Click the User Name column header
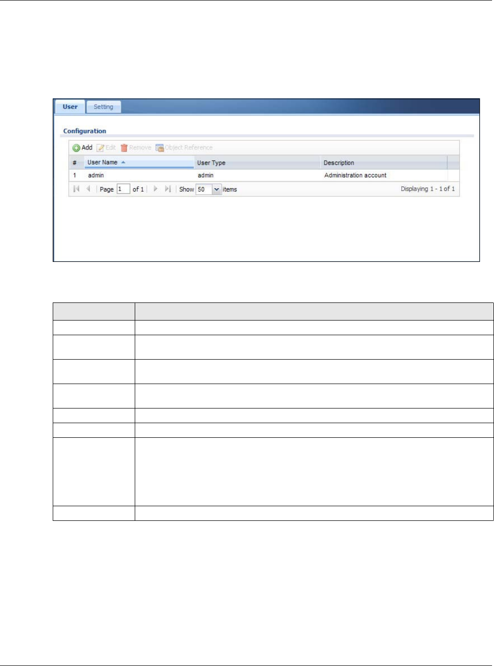This screenshot has height=666, width=494. 139,162
